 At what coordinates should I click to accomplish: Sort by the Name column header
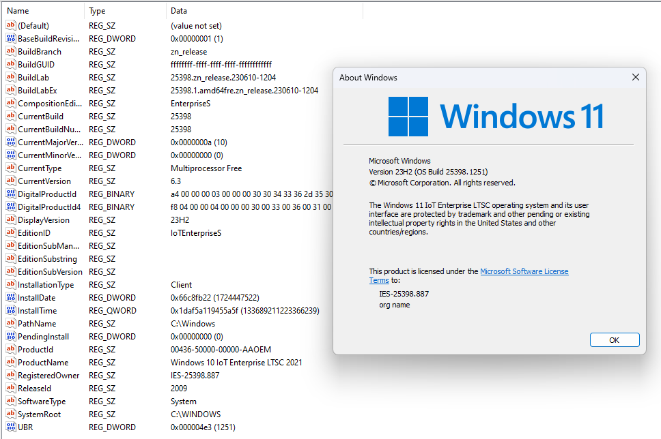point(43,10)
